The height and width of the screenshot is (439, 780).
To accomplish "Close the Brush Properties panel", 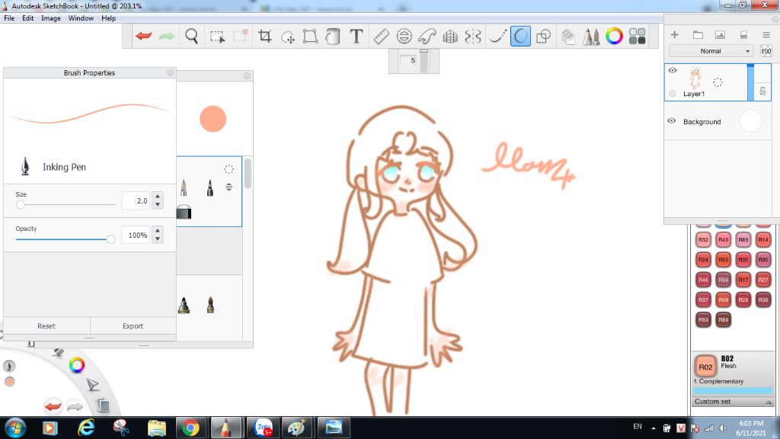I will (170, 72).
